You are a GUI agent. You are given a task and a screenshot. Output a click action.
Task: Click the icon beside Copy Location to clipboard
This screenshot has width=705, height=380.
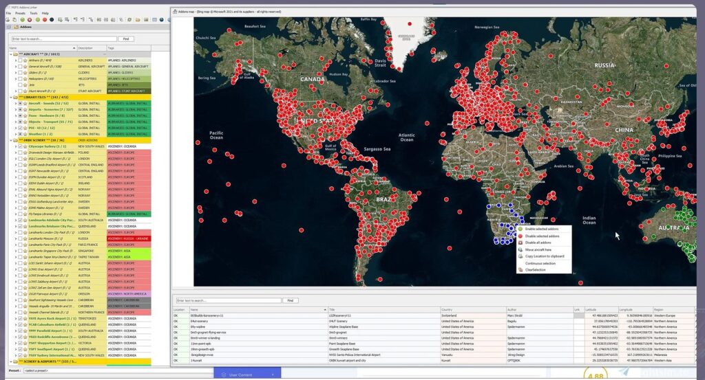coord(520,256)
